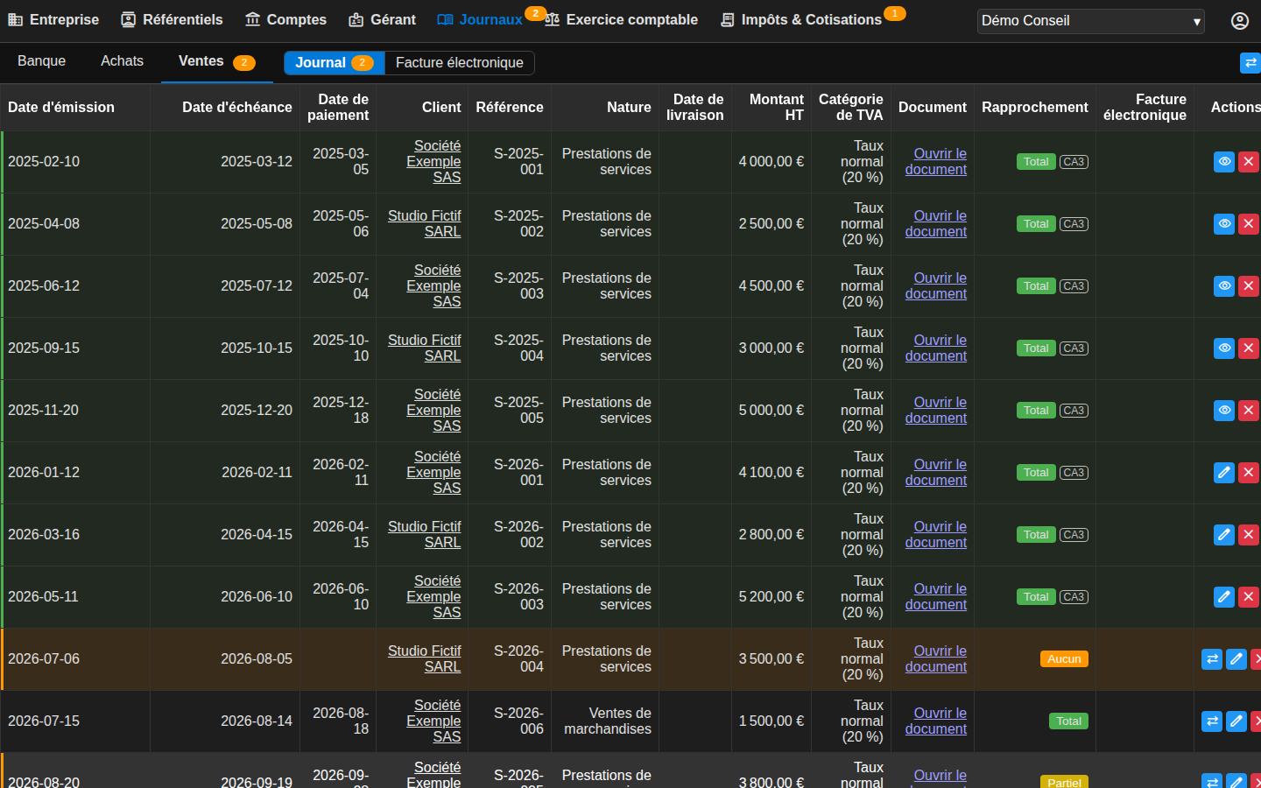Open the document link for invoice S-2025-004
Screen dimensions: 1261x788
[x=936, y=348]
